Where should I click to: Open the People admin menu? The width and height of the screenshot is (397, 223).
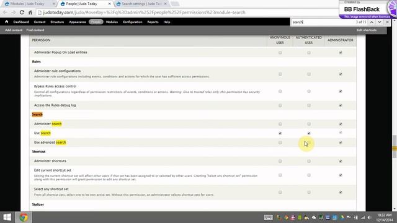(x=96, y=22)
